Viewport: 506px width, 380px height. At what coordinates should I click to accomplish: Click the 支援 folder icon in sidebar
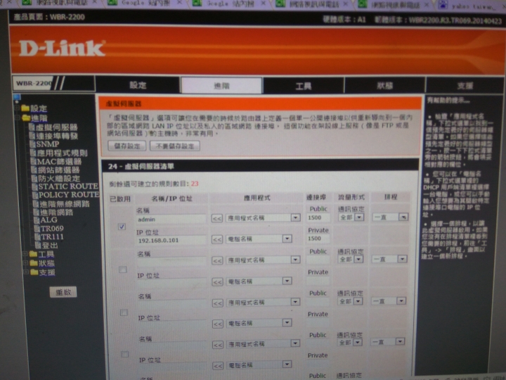tap(34, 272)
